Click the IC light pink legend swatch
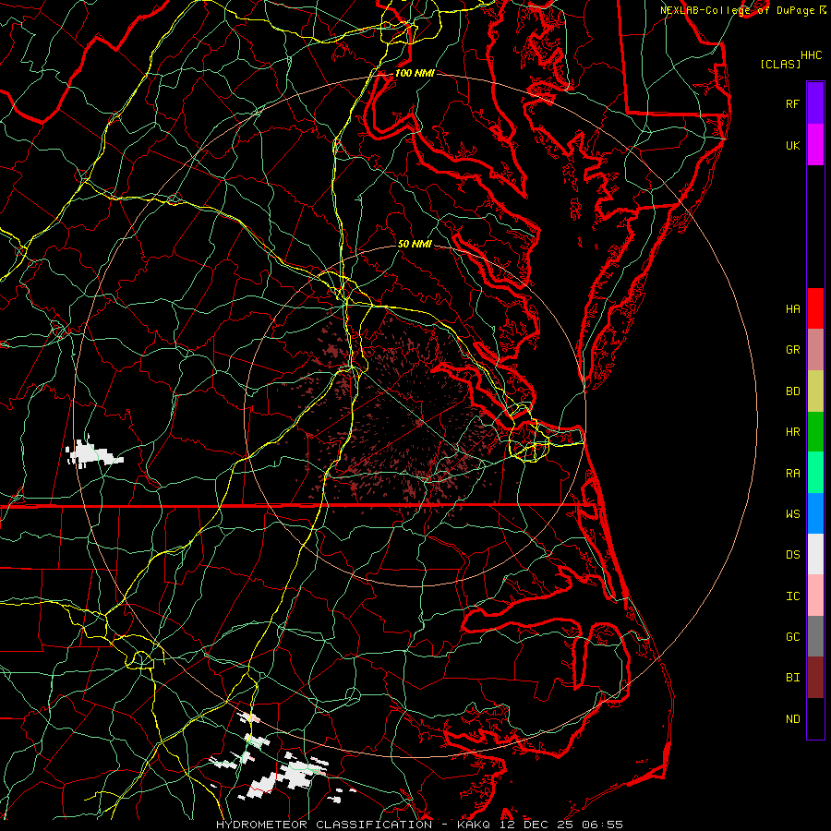This screenshot has height=831, width=831. pos(815,596)
